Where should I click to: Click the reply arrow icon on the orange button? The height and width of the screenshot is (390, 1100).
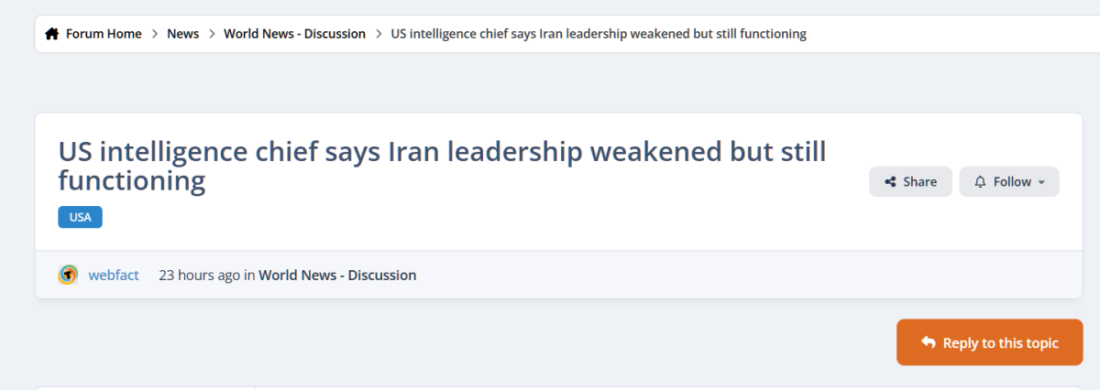tap(929, 342)
